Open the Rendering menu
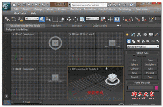 [124, 9]
